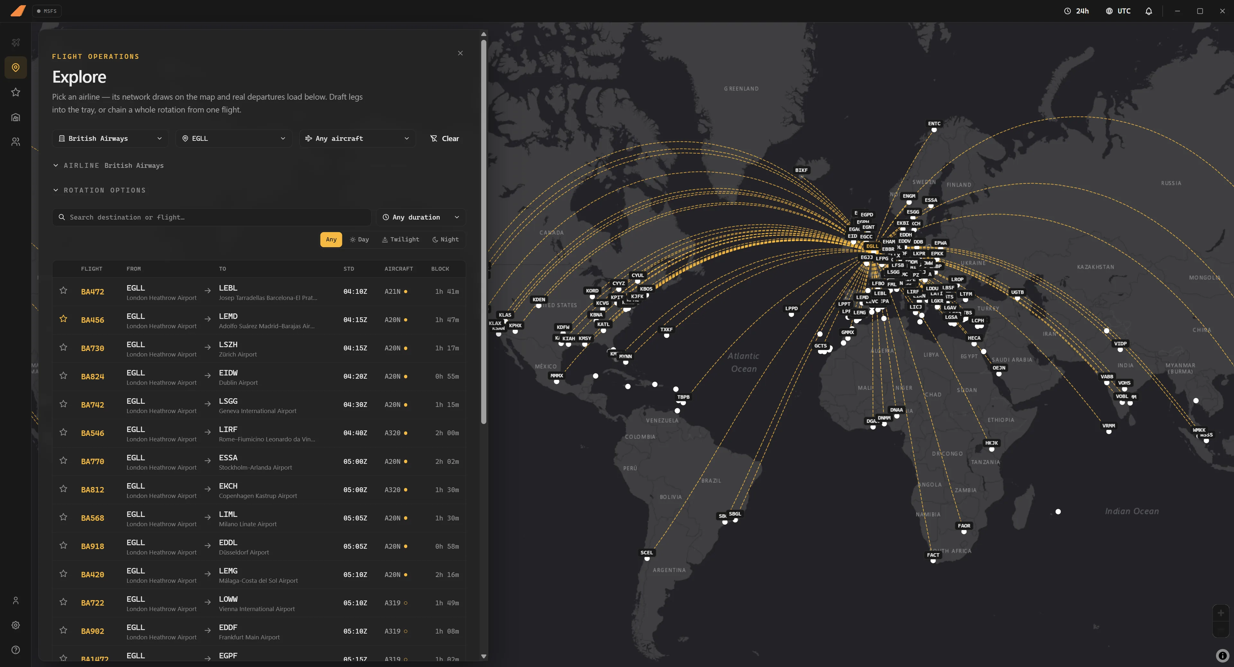This screenshot has height=667, width=1234.
Task: Open the help question-mark sidebar icon
Action: (16, 650)
